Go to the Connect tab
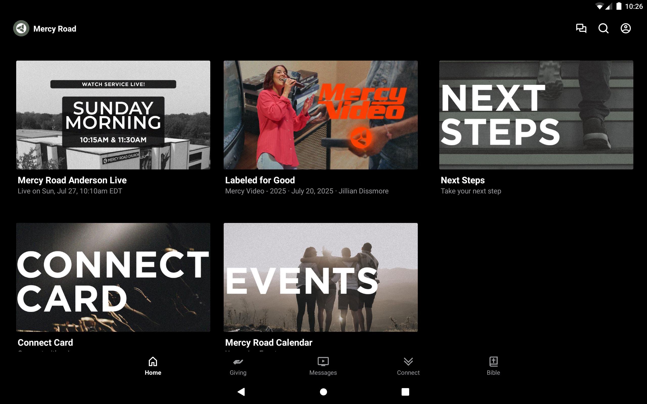The width and height of the screenshot is (647, 404). pos(408,366)
